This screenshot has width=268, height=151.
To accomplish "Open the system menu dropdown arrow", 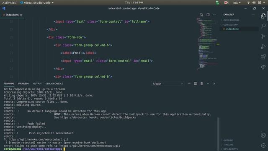I will (264, 3).
